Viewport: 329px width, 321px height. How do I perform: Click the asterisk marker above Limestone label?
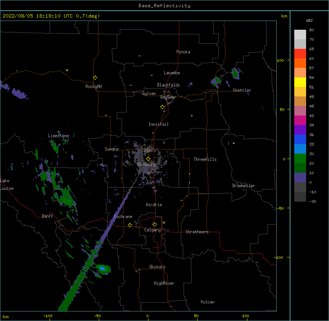tap(59, 132)
